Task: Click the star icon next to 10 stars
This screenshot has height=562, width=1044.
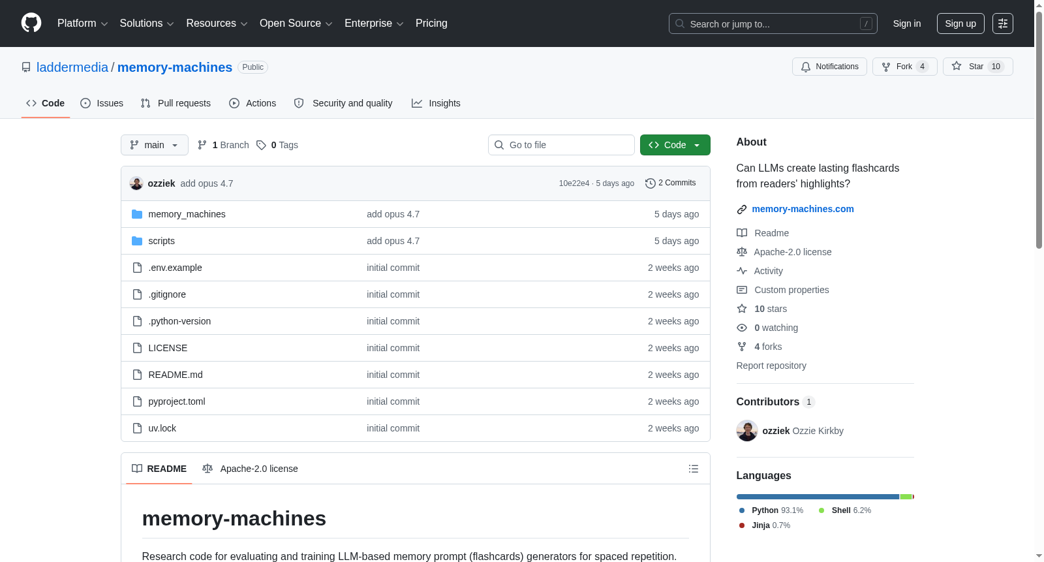Action: [742, 309]
